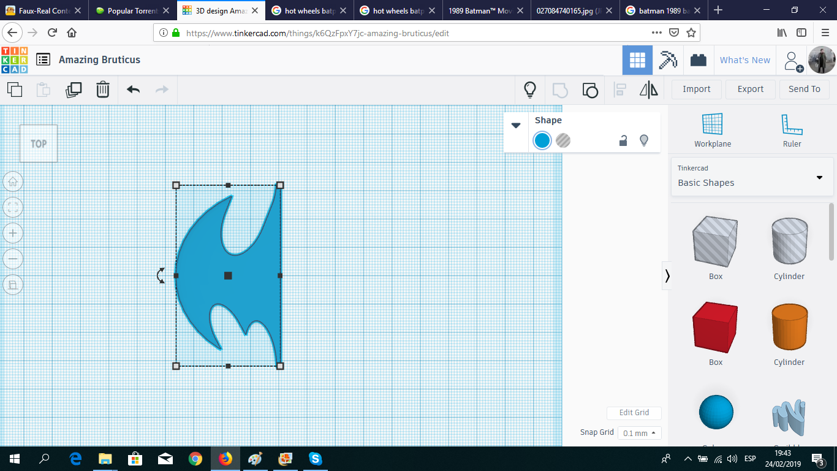
Task: Click the Ungroup shapes icon
Action: [589, 90]
